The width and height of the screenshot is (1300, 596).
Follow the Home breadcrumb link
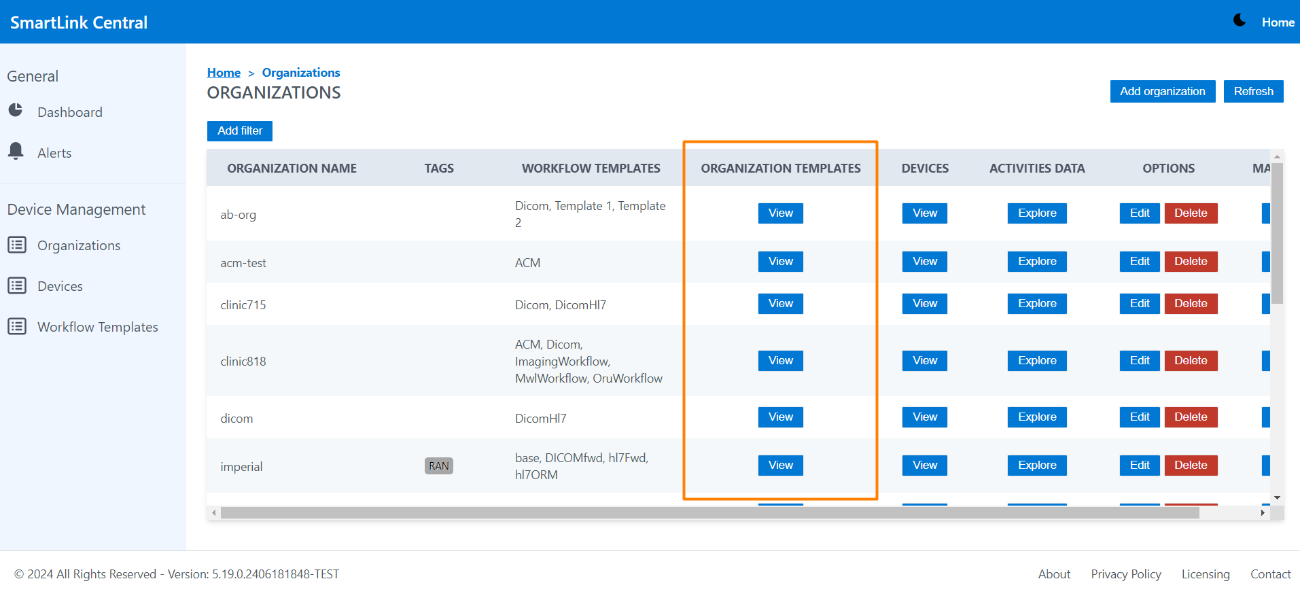[224, 73]
